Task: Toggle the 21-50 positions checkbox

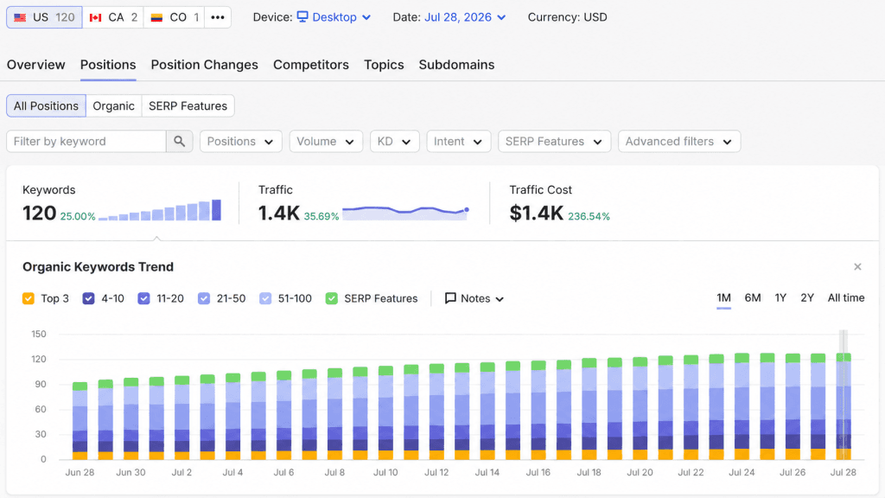Action: 204,298
